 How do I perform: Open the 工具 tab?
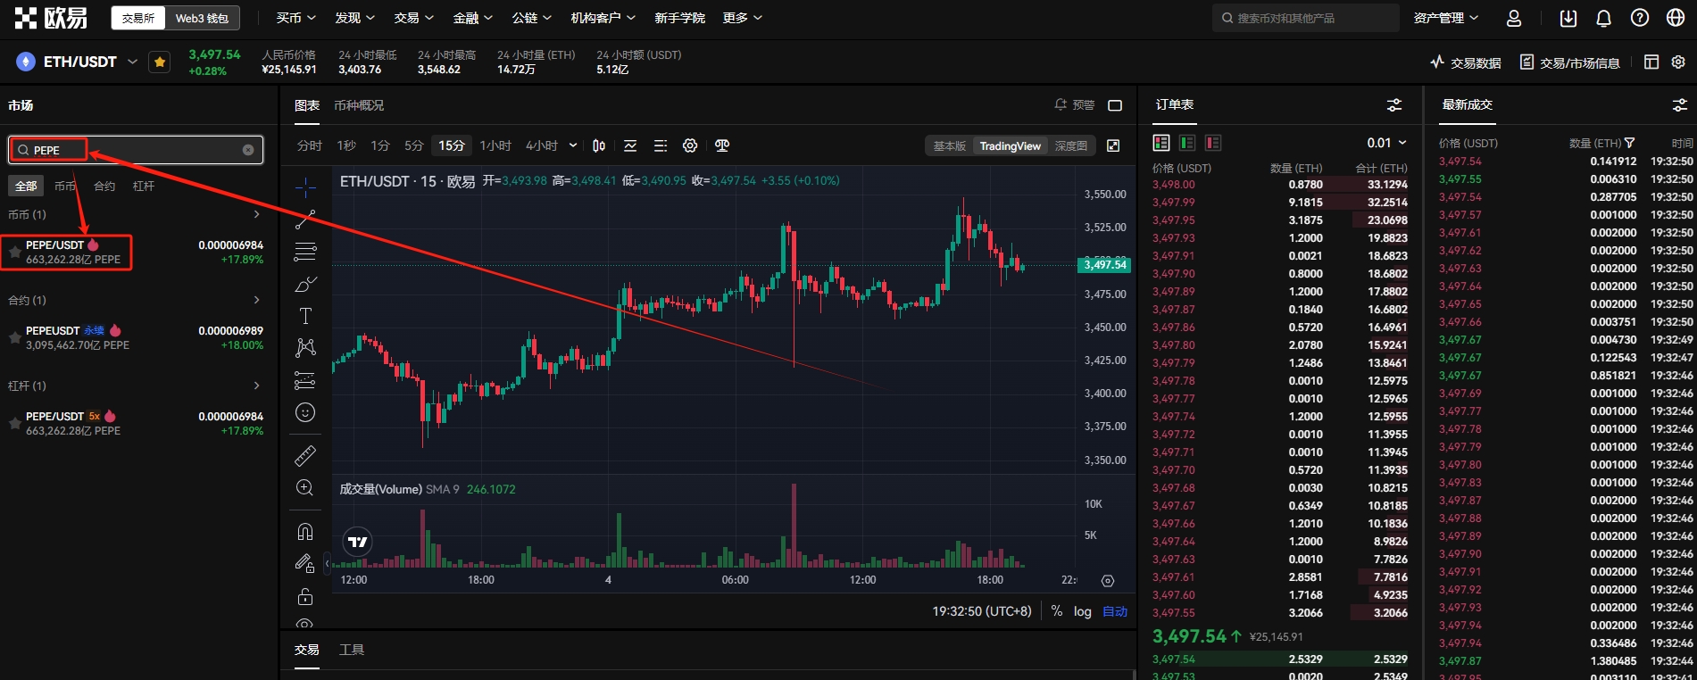tap(352, 650)
